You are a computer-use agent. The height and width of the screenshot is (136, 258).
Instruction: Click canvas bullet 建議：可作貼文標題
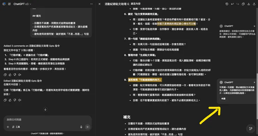pyautogui.click(x=156, y=50)
